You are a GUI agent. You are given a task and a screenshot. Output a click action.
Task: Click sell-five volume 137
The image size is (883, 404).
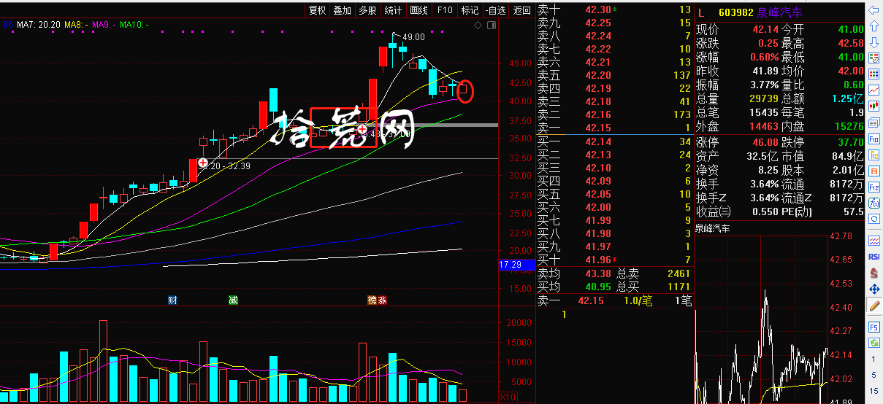click(x=681, y=75)
